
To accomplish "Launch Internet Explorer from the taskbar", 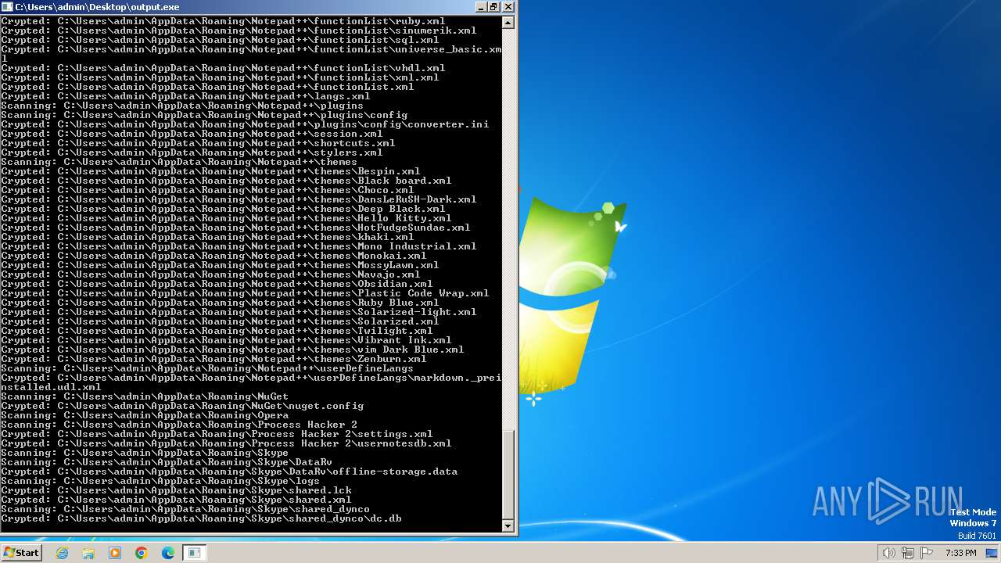I will pyautogui.click(x=63, y=553).
